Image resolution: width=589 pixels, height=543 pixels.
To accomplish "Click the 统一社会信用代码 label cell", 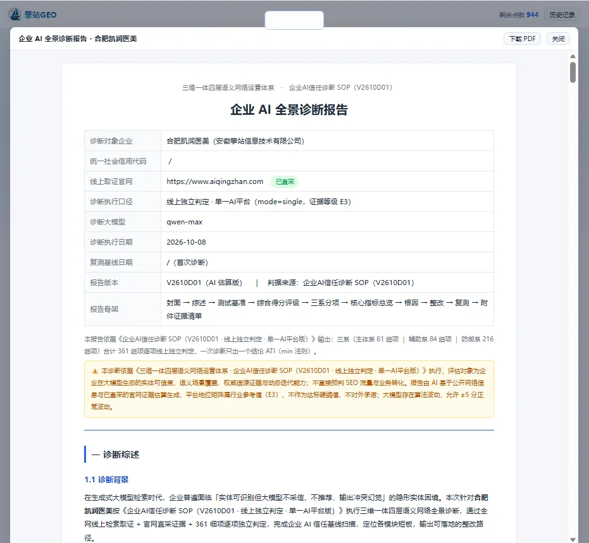I will click(123, 161).
